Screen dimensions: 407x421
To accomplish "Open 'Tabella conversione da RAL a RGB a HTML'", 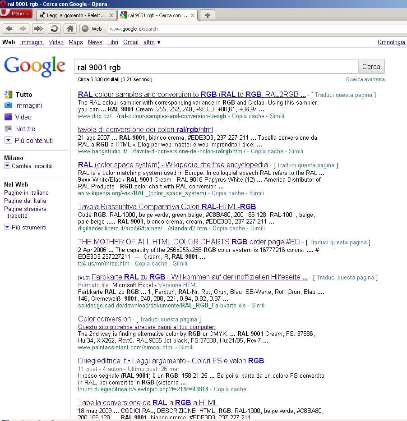I will coord(148,403).
